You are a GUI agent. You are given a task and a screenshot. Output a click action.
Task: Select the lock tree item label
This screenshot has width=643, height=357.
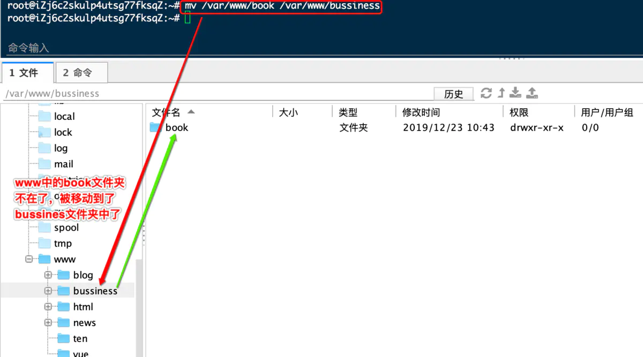(x=63, y=132)
